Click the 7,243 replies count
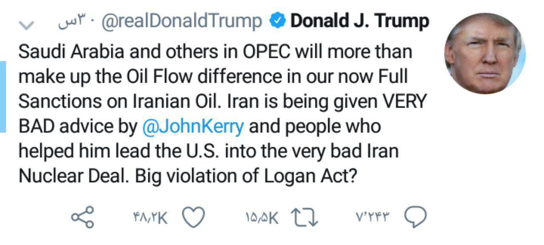The height and width of the screenshot is (245, 544). pos(372,218)
